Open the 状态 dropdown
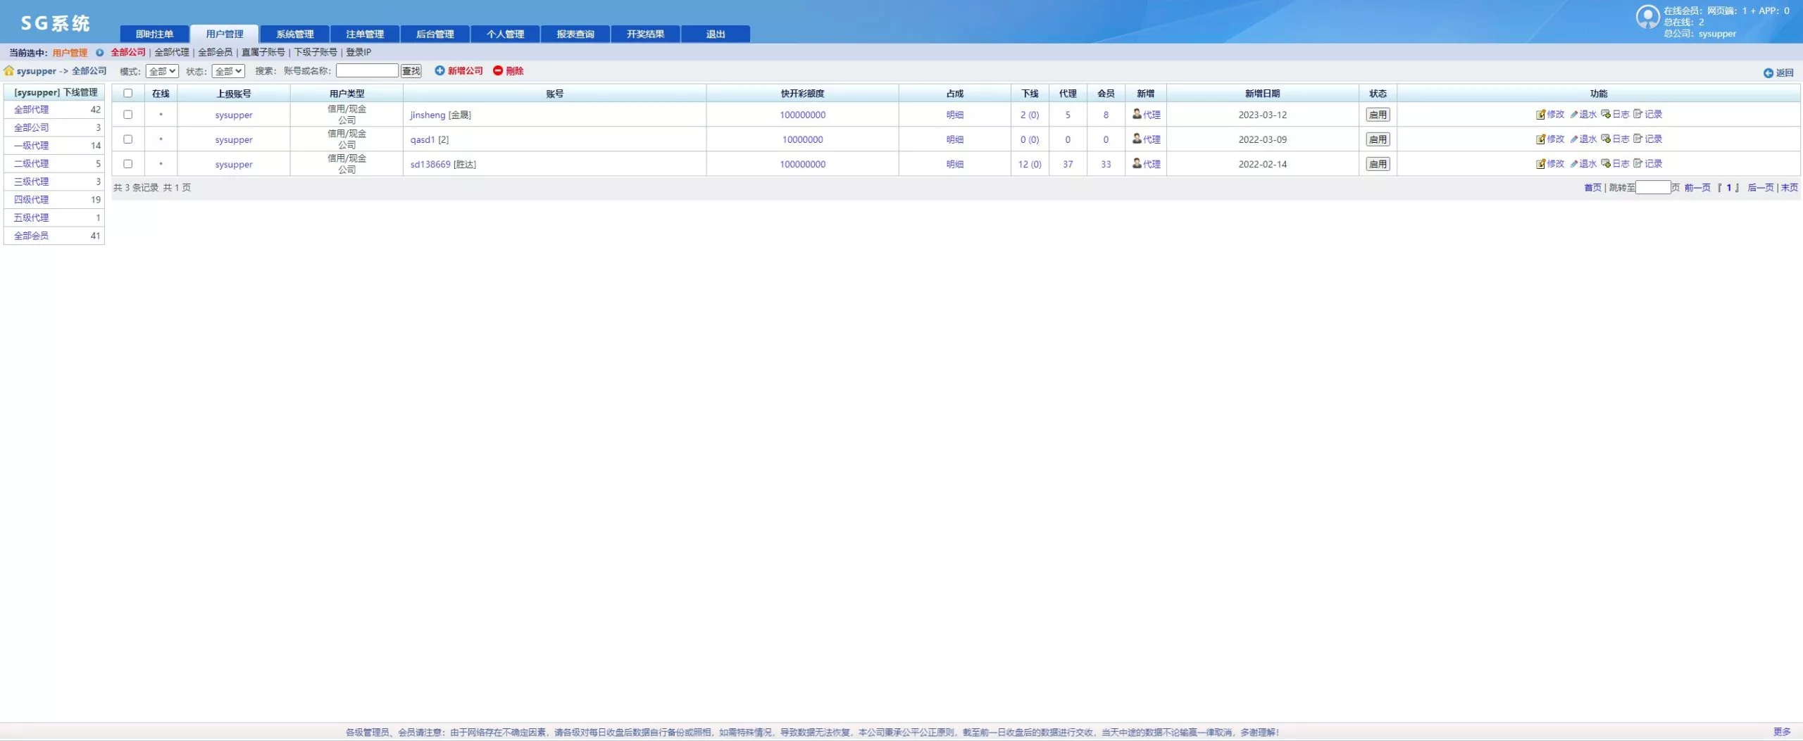Image resolution: width=1803 pixels, height=741 pixels. (x=228, y=71)
